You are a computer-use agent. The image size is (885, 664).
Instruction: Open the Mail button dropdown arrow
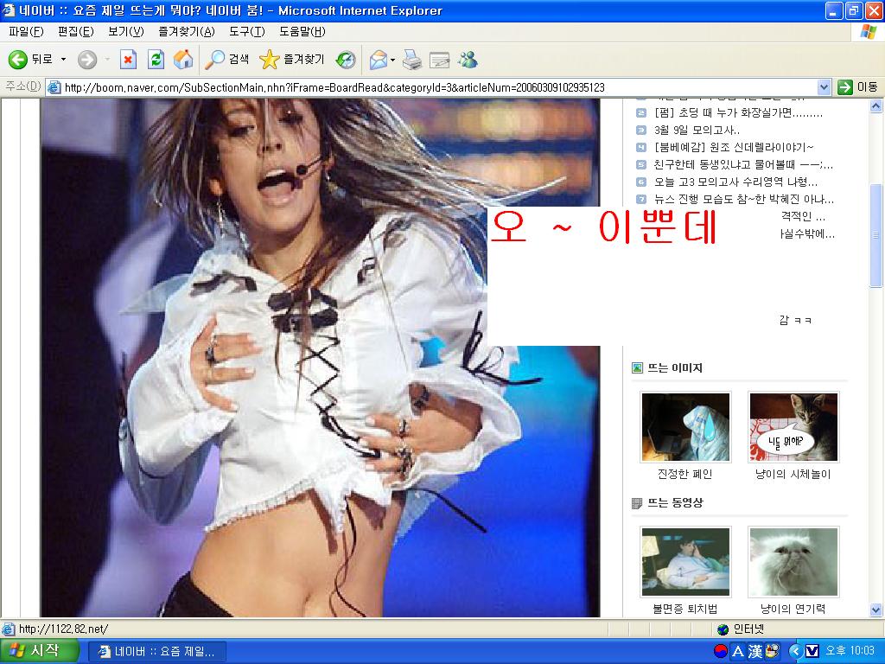pos(392,60)
